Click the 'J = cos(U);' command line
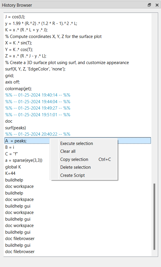This screenshot has height=267, width=161. point(15,17)
